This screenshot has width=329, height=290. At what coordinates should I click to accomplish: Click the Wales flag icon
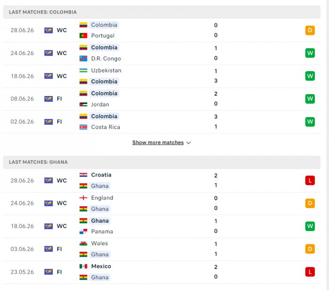(x=83, y=243)
